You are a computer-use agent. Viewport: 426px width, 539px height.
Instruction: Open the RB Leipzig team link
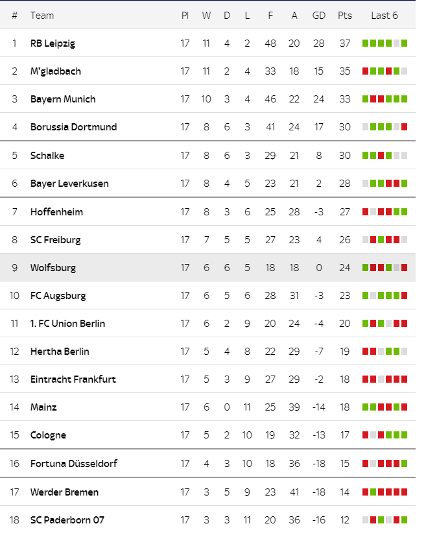click(53, 43)
